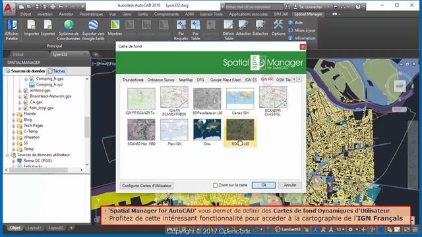Open Aide help item
This screenshot has height=237, width=422.
coord(295,22)
